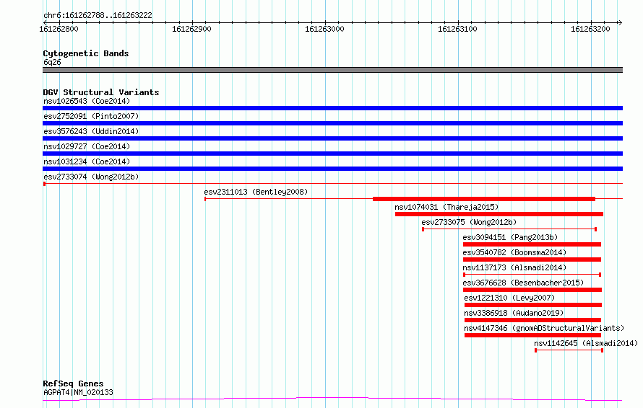Select nsv1142645 (Alsmadi2014) label
This screenshot has height=408, width=643.
(x=586, y=343)
